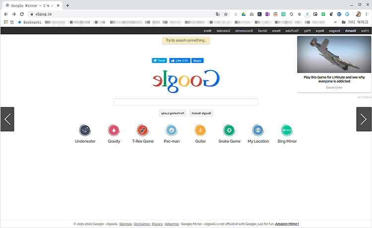This screenshot has width=372, height=228.
Task: Start the T-Rex Game icon
Action: click(142, 130)
